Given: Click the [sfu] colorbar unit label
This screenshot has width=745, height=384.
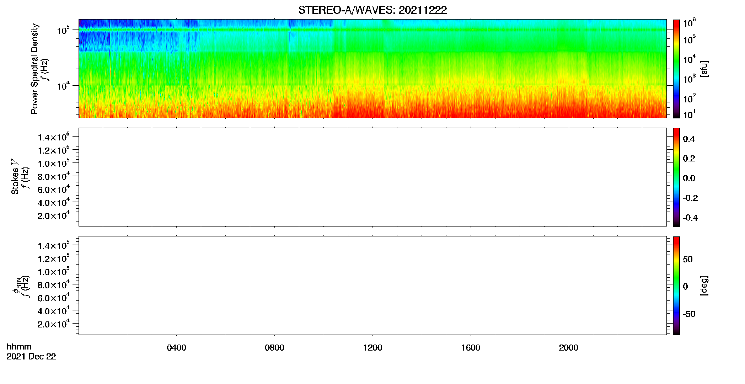Looking at the screenshot, I should [704, 69].
